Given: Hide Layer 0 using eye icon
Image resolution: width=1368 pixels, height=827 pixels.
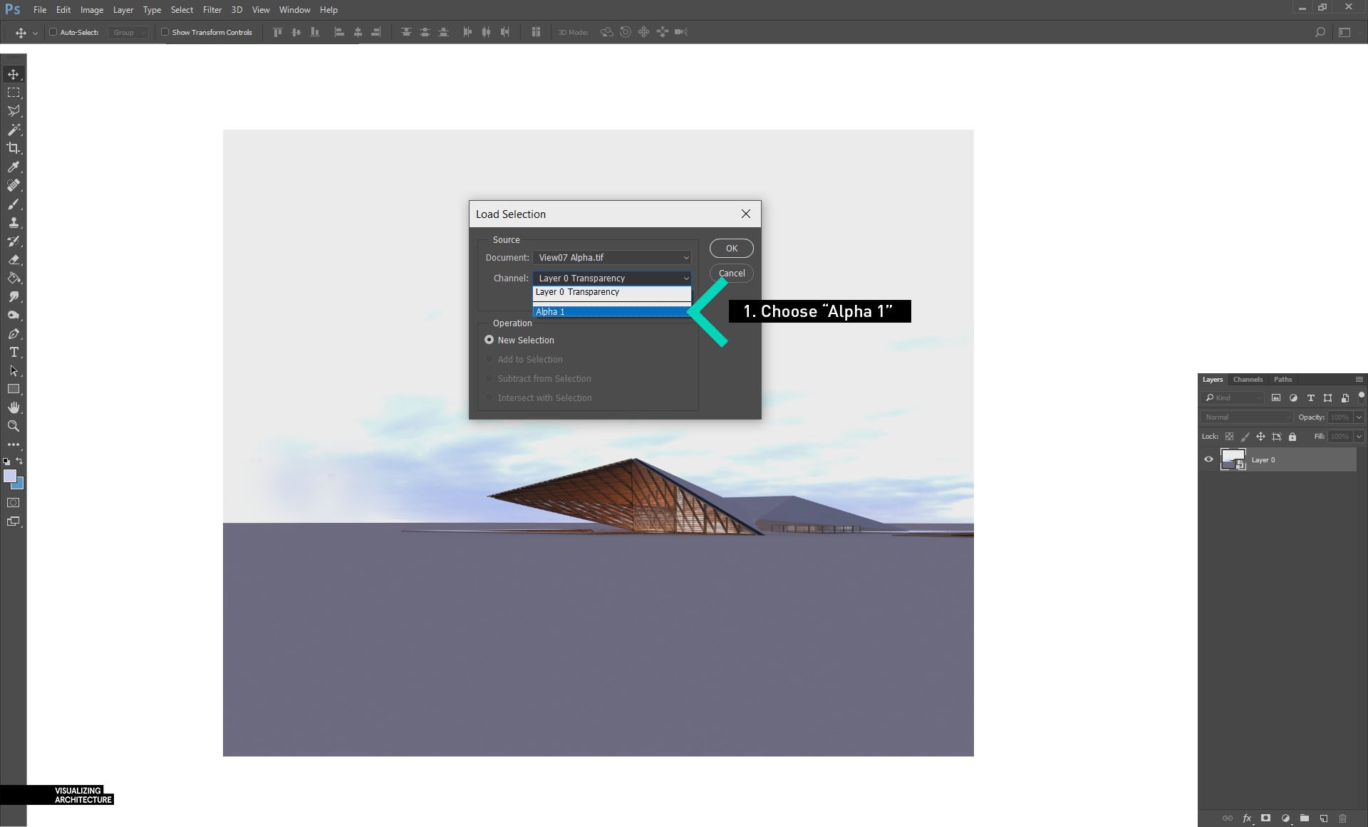Looking at the screenshot, I should click(1208, 459).
